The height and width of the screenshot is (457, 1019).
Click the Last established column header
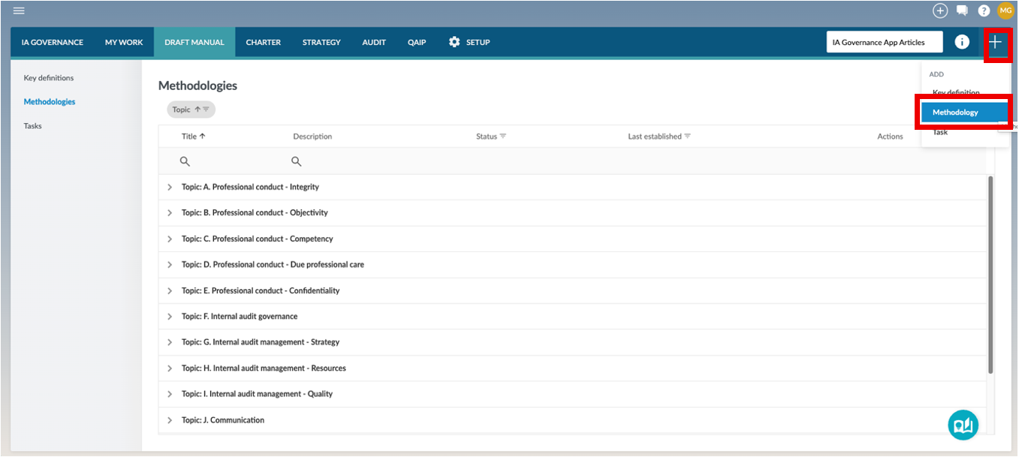pos(655,137)
